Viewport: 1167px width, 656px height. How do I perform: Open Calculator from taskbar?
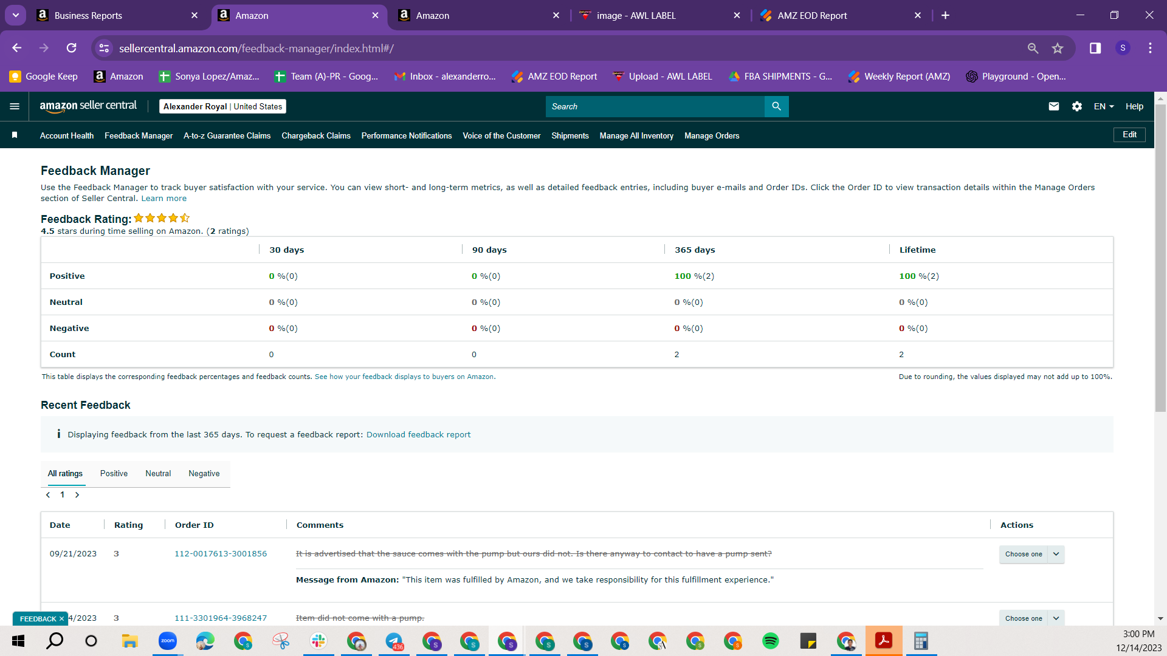click(x=921, y=641)
